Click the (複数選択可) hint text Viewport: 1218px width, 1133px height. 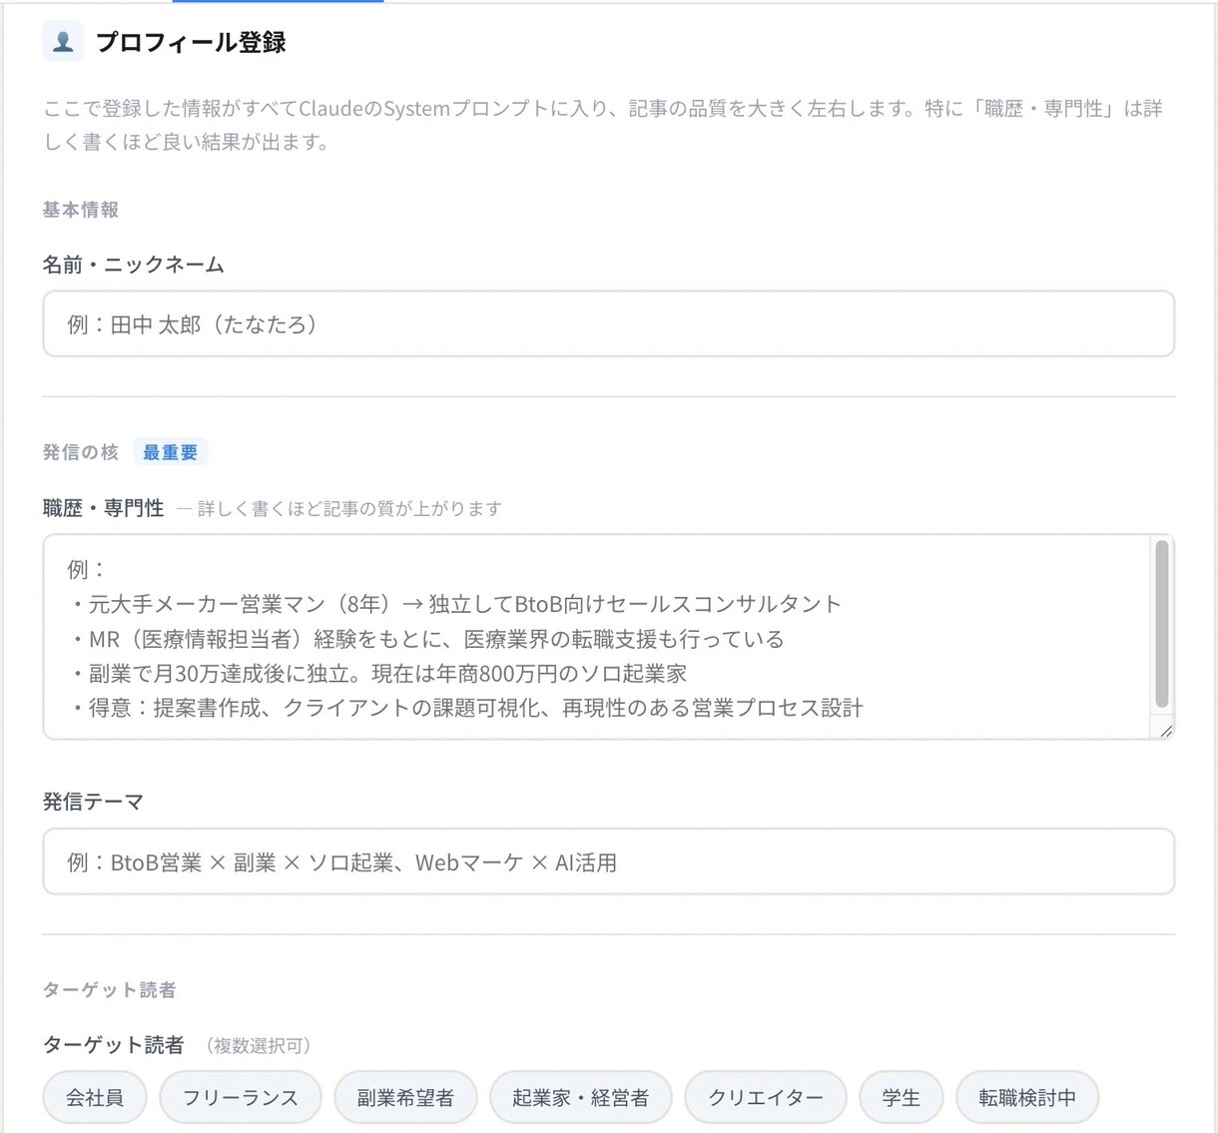pos(259,1045)
